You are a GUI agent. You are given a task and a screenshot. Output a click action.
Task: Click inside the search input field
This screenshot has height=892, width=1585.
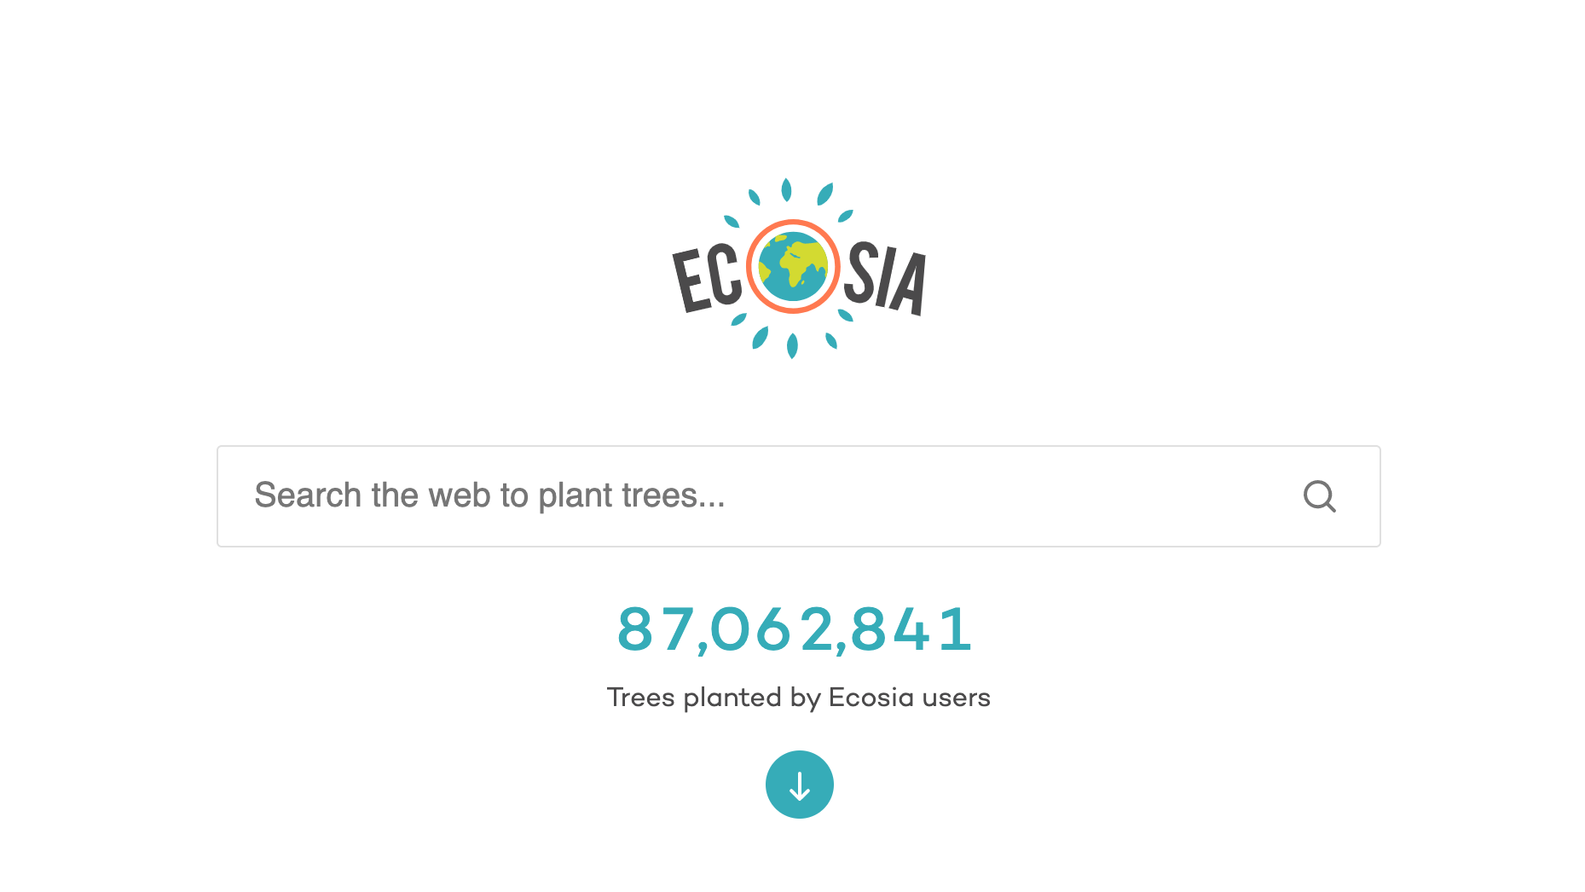[682, 495]
